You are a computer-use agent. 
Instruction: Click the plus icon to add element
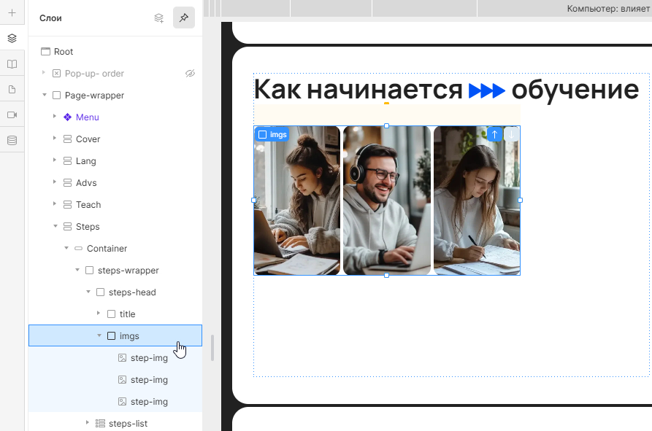point(12,12)
